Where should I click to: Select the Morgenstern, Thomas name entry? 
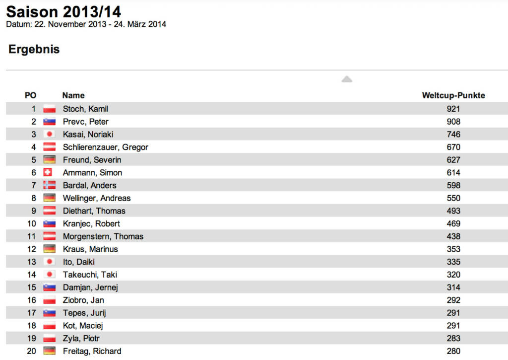coord(103,236)
